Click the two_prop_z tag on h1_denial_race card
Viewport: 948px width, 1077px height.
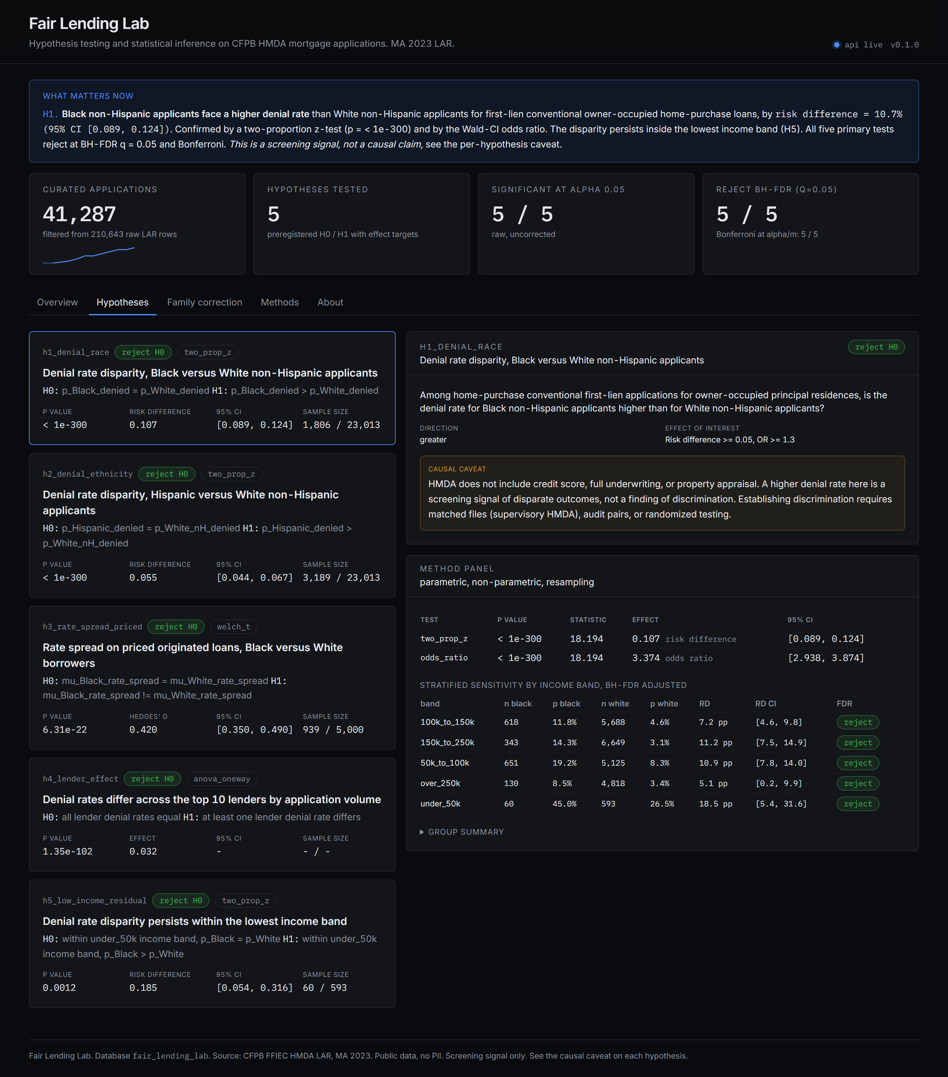click(208, 353)
